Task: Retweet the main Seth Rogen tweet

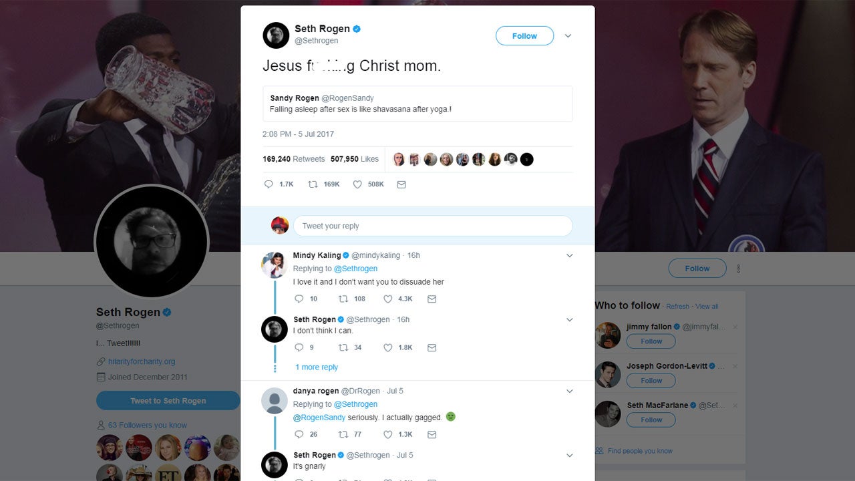Action: (x=313, y=184)
